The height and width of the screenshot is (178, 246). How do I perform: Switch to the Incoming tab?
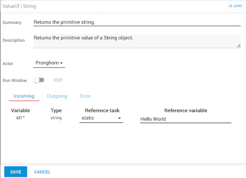[x=24, y=96]
